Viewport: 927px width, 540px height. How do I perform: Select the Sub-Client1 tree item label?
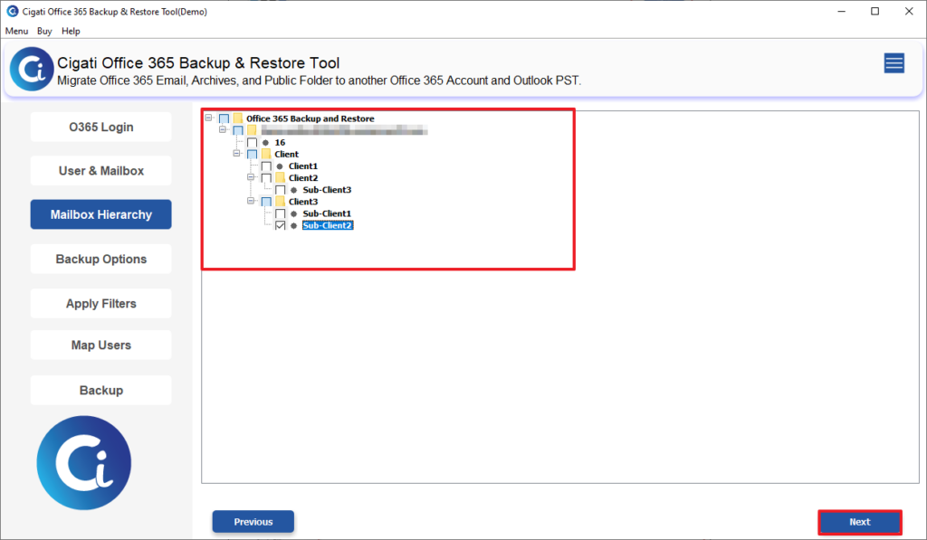click(327, 213)
